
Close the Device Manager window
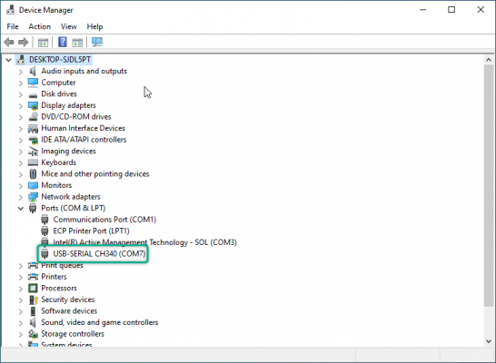click(x=481, y=10)
